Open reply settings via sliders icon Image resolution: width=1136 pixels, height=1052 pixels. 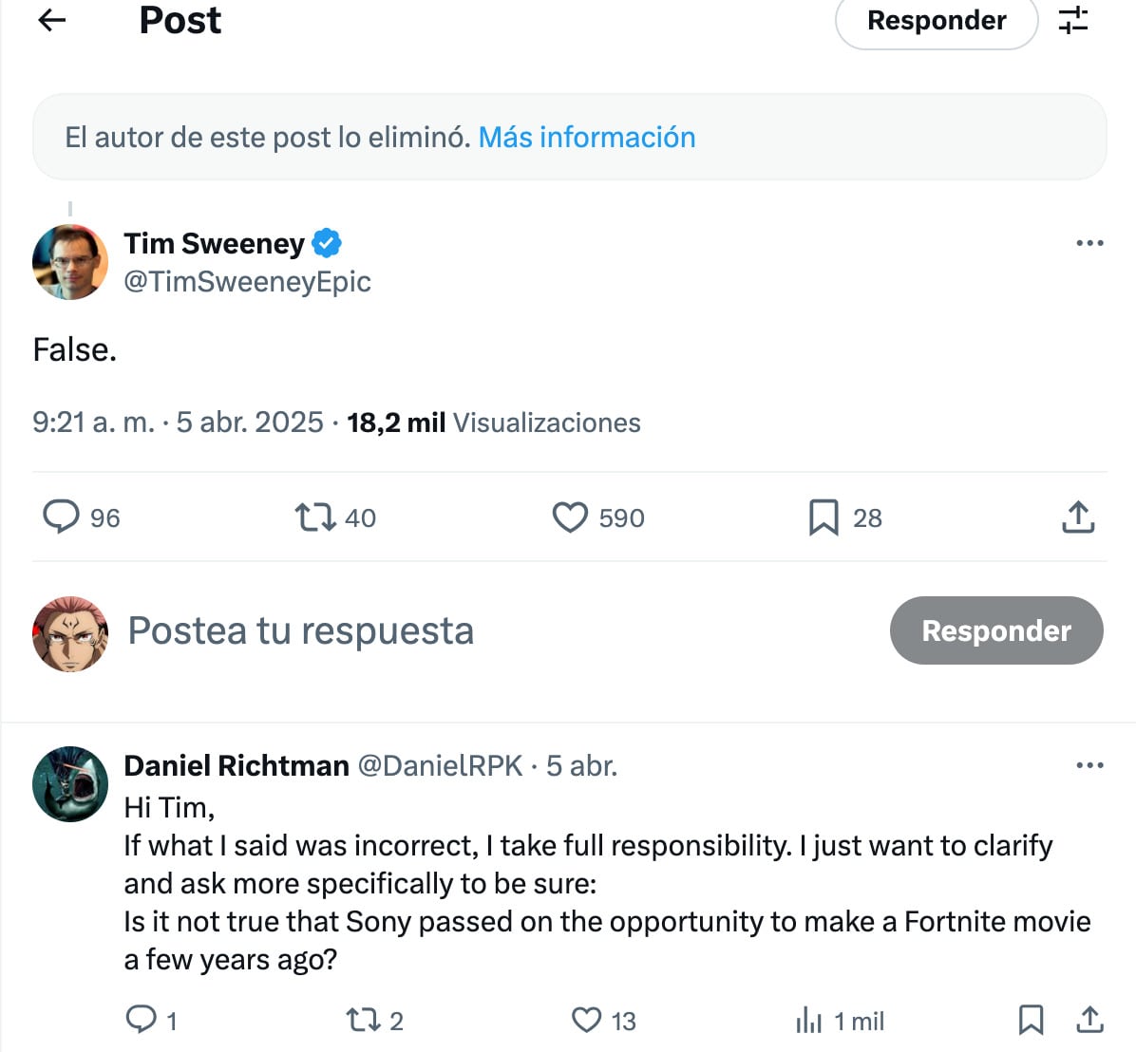point(1073,21)
